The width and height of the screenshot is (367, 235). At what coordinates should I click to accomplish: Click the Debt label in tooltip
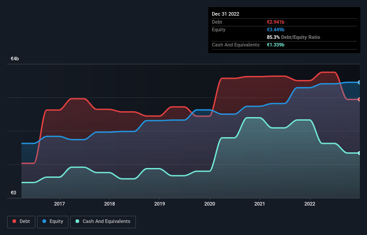(x=217, y=22)
